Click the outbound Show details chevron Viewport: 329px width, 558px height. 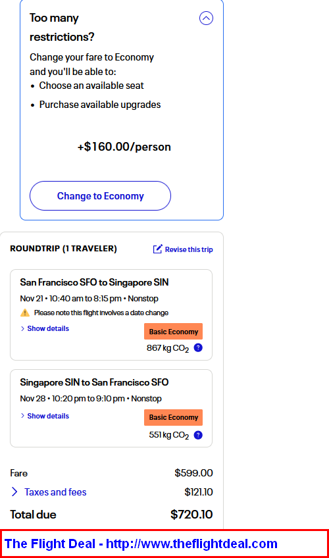click(x=22, y=328)
